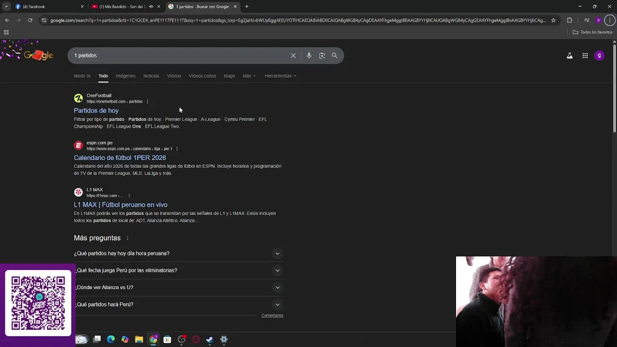View site information icon in the address bar
The height and width of the screenshot is (347, 617).
click(x=44, y=20)
